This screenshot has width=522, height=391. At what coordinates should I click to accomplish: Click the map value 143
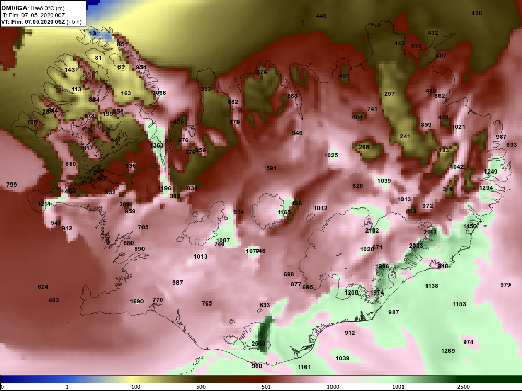click(69, 70)
